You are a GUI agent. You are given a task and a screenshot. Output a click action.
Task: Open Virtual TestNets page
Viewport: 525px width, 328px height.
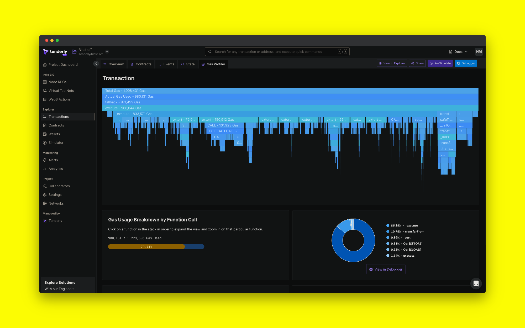(x=61, y=91)
